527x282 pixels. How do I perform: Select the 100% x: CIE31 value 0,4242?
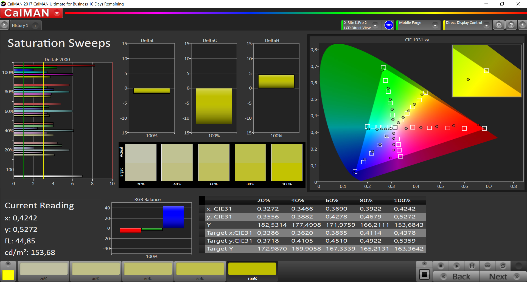tap(405, 209)
